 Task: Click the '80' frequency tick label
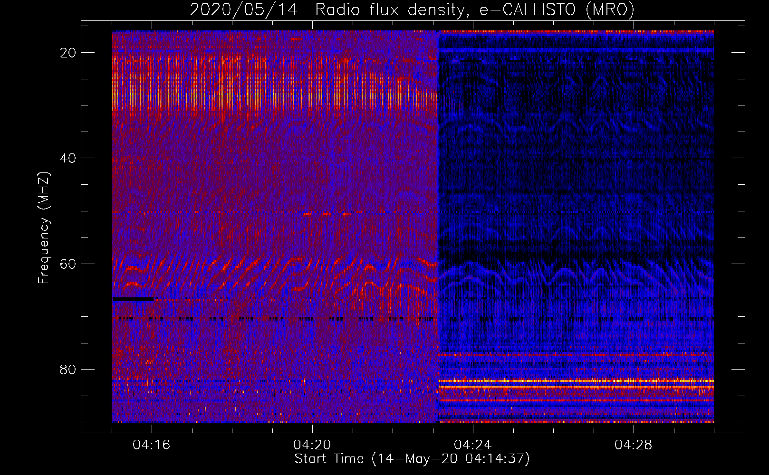[68, 369]
